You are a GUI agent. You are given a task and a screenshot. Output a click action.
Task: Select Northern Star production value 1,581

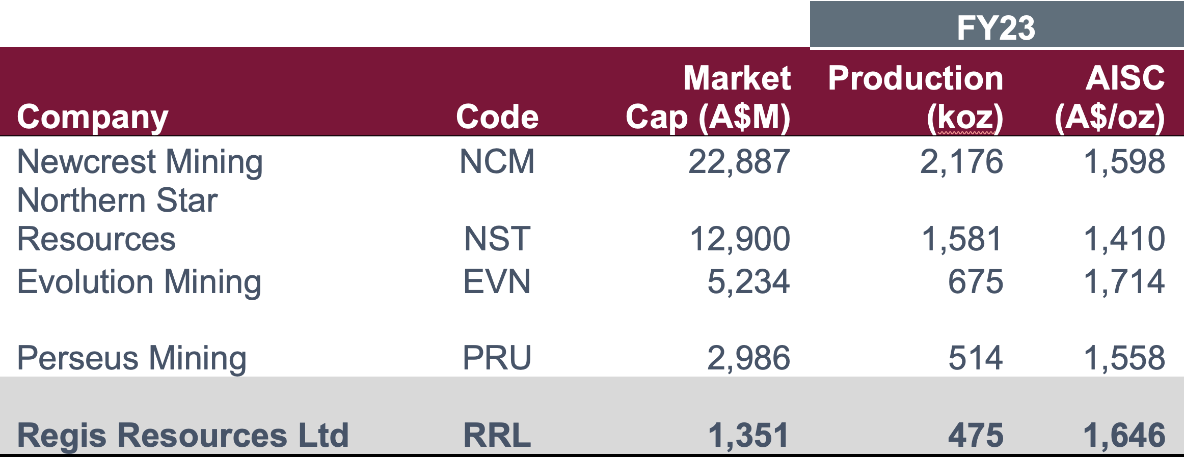[x=962, y=239]
